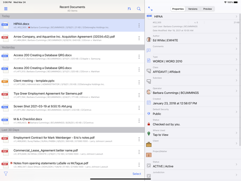241x181 pixels.
Task: Open more options for M & A Checklist.docx
Action: [x=139, y=121]
